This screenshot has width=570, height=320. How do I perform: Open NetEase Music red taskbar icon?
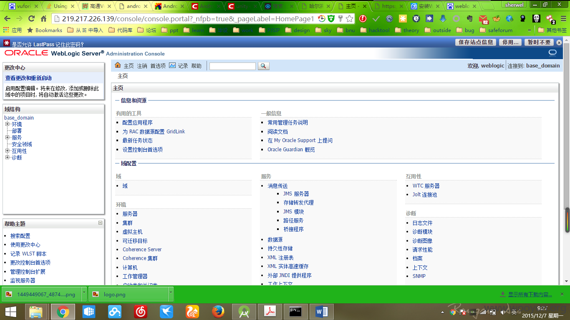(x=141, y=311)
